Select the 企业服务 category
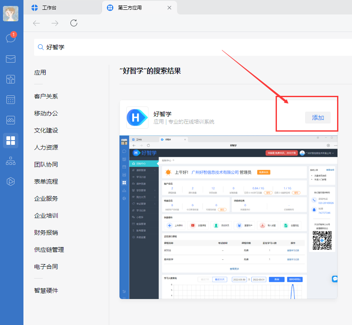Viewport: 352px width, 325px height. point(46,198)
